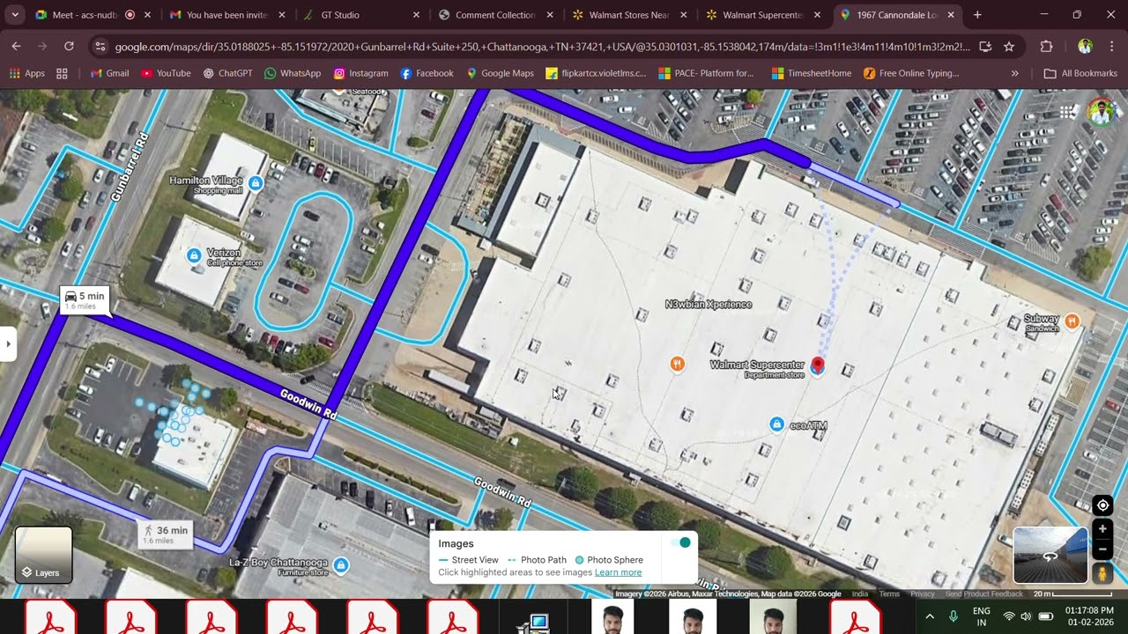Select the Verizon cell phone store pin
Screen dimensions: 1128x634
click(x=194, y=255)
